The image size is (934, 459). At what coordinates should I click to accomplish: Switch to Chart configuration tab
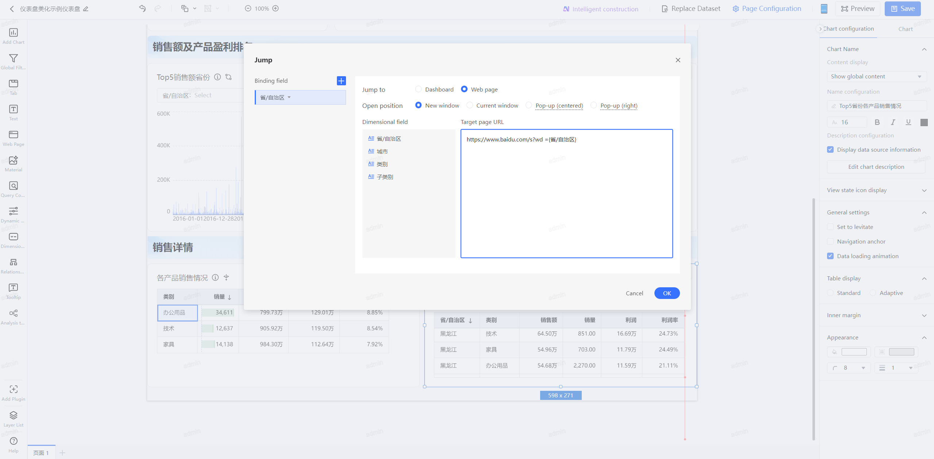pyautogui.click(x=848, y=28)
